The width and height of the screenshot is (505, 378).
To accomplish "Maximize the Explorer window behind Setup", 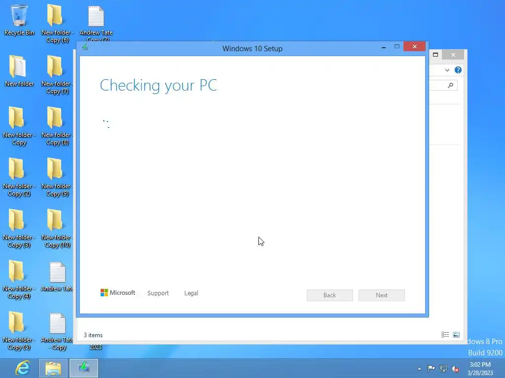I will pos(435,55).
